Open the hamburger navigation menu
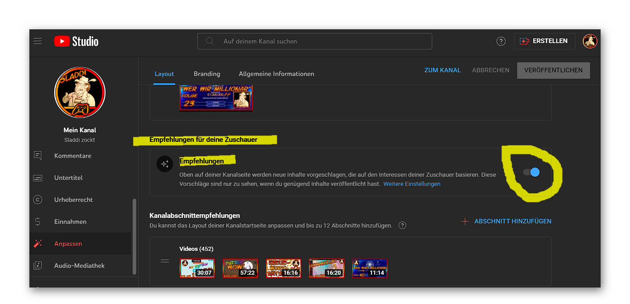The image size is (630, 304). coord(38,41)
